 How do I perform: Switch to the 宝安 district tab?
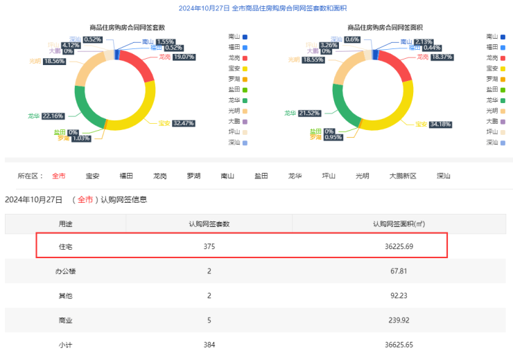92,176
